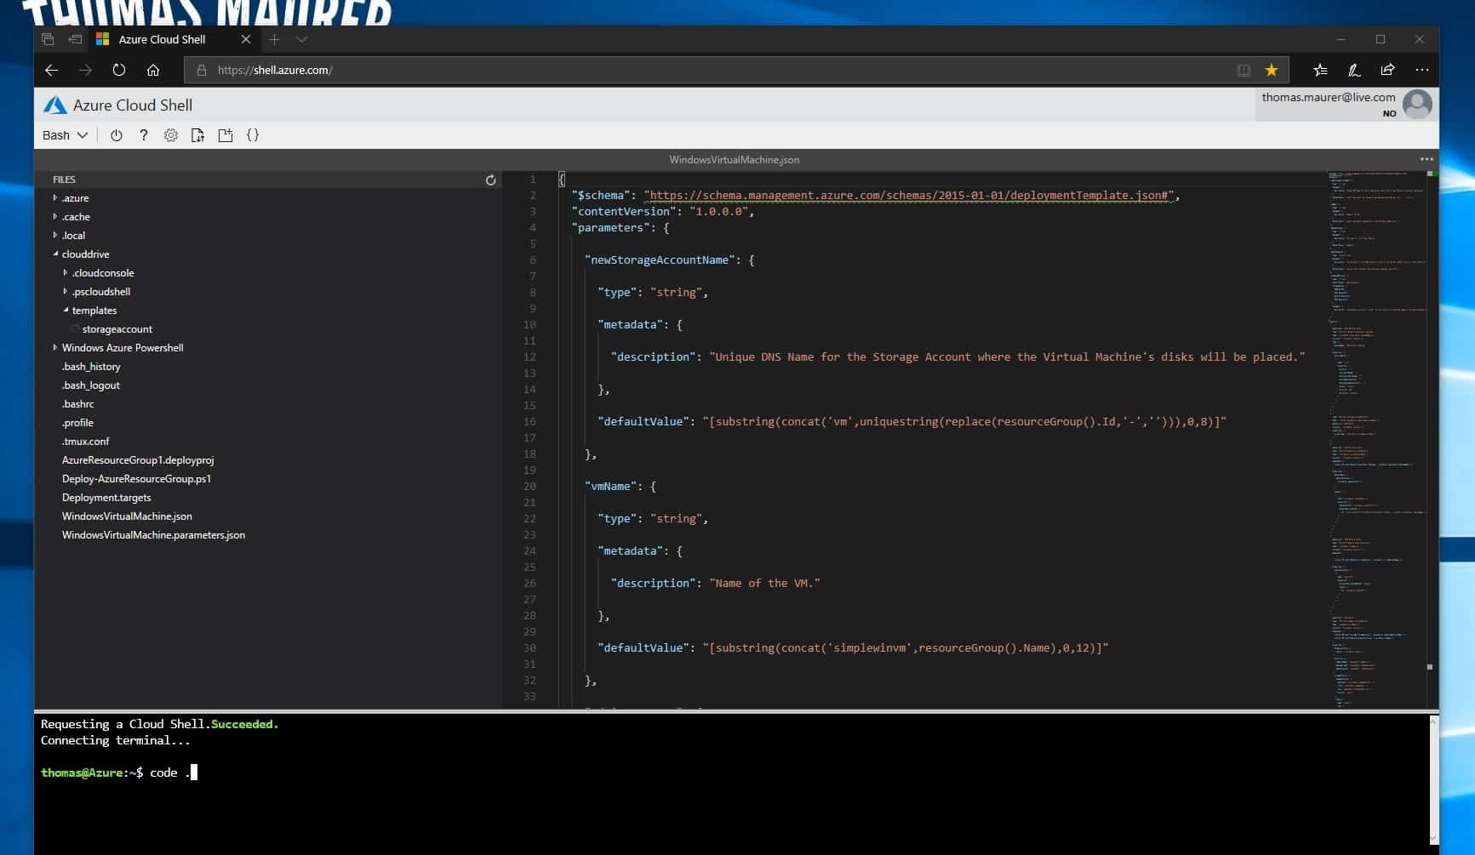
Task: Open a new browser tab
Action: point(274,39)
